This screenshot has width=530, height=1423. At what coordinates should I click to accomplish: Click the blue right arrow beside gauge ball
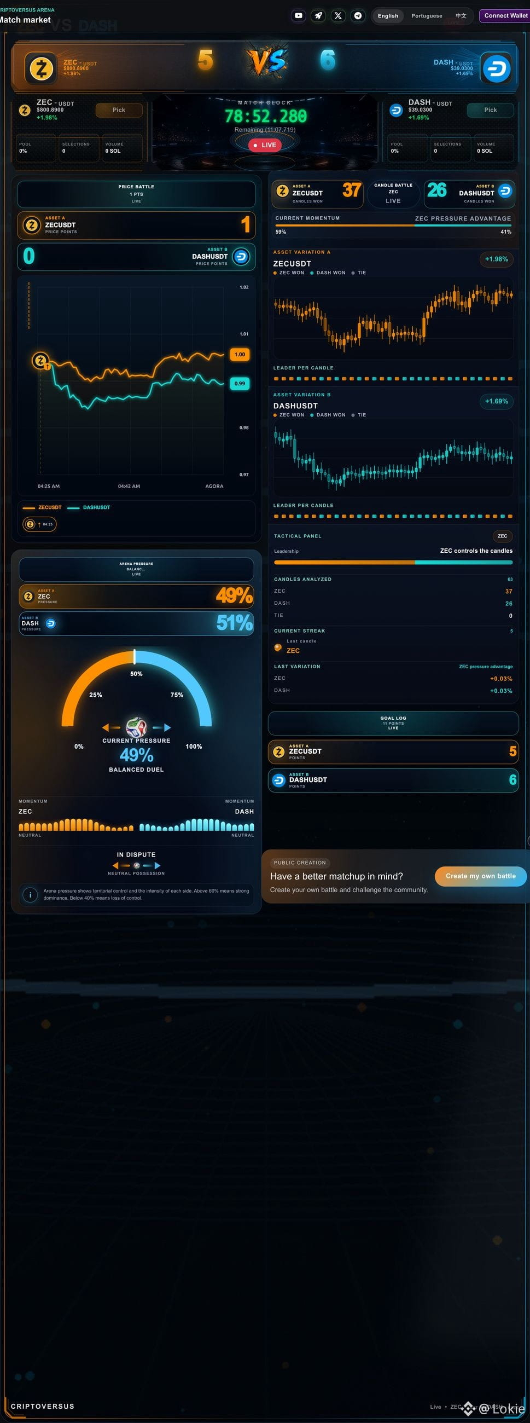[x=162, y=727]
